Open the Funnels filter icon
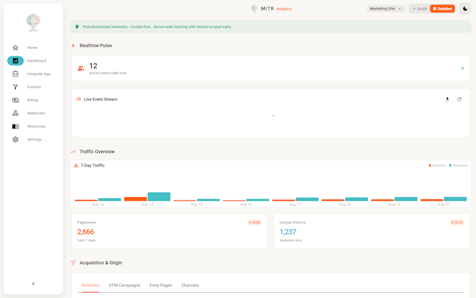Viewport: 476px width, 298px height. (x=15, y=87)
